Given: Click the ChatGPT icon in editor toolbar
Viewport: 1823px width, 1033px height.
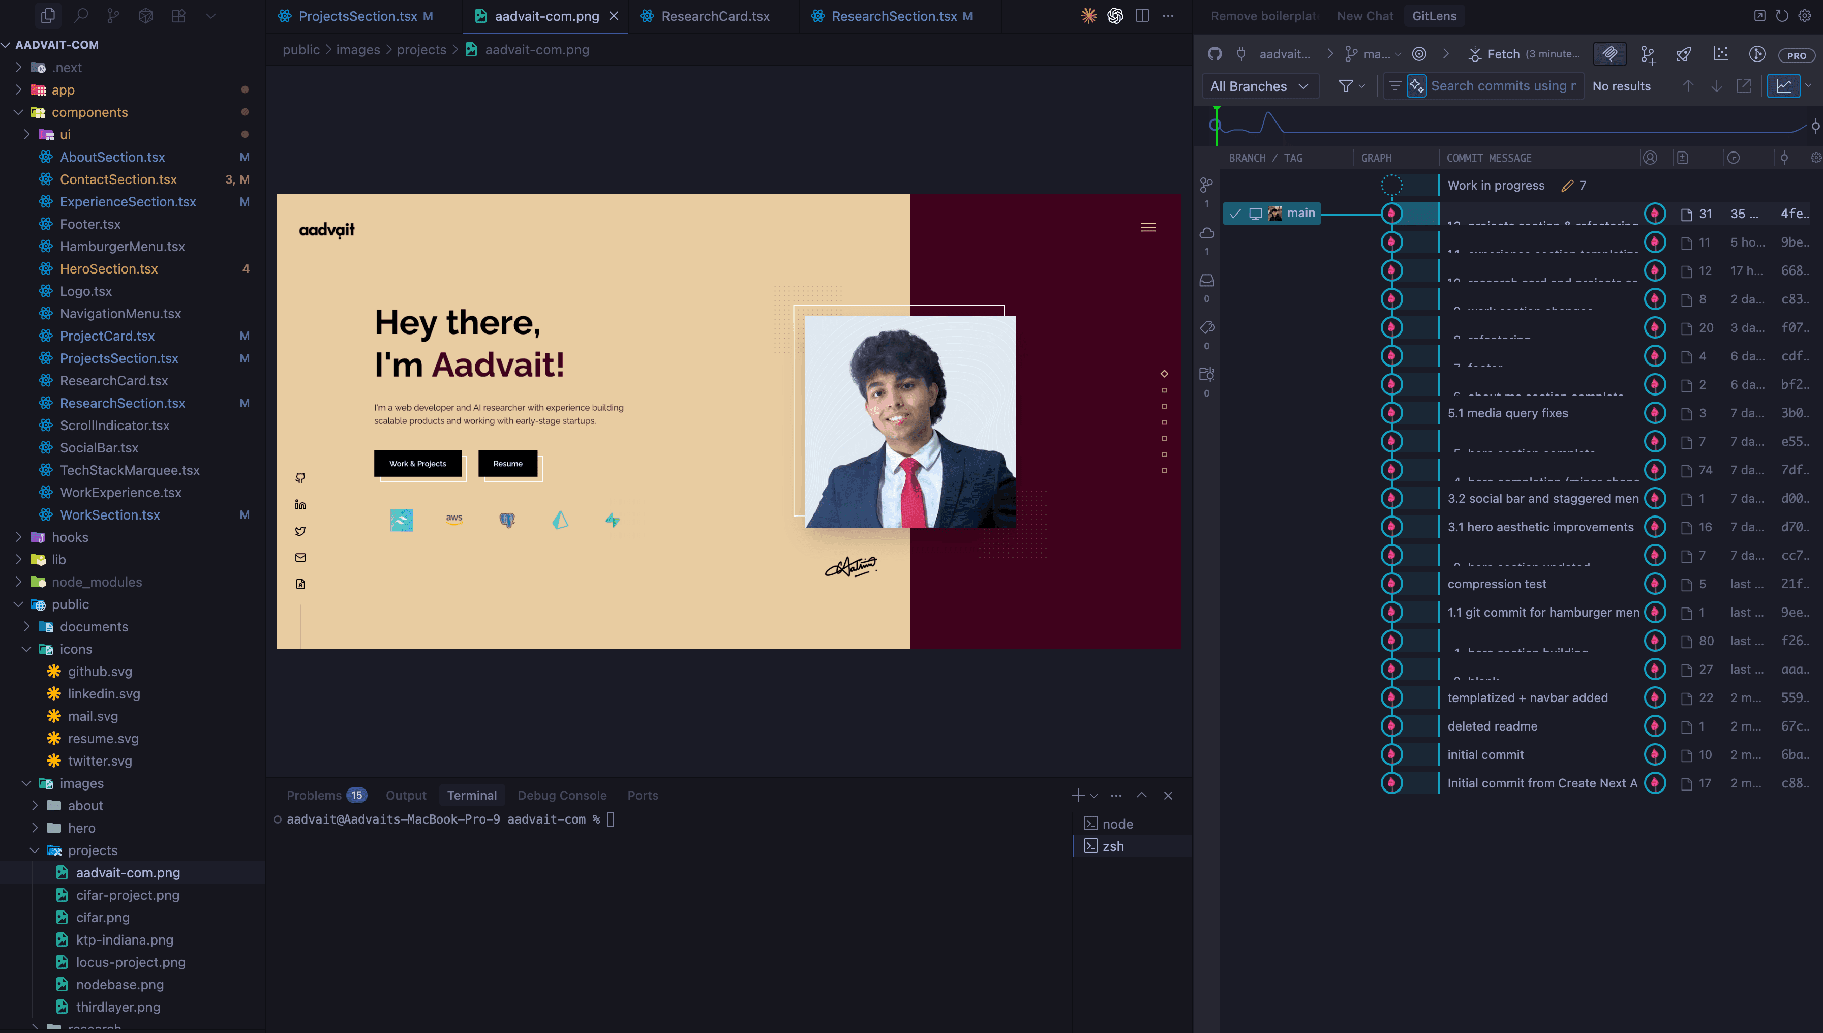Looking at the screenshot, I should click(x=1115, y=16).
